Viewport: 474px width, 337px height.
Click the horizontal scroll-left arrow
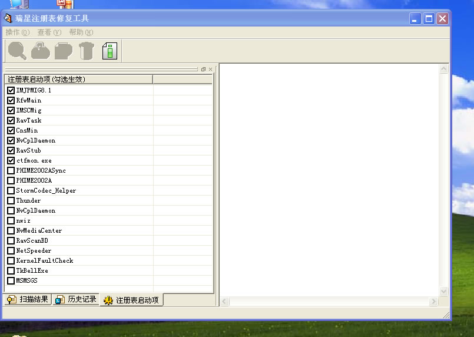point(224,301)
